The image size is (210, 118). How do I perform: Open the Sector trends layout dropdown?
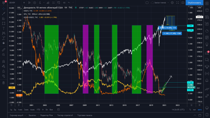pyautogui.click(x=160, y=3)
